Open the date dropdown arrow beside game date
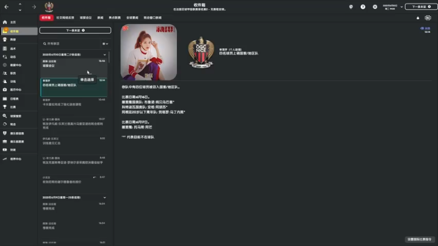This screenshot has width=438, height=246. coord(401,7)
